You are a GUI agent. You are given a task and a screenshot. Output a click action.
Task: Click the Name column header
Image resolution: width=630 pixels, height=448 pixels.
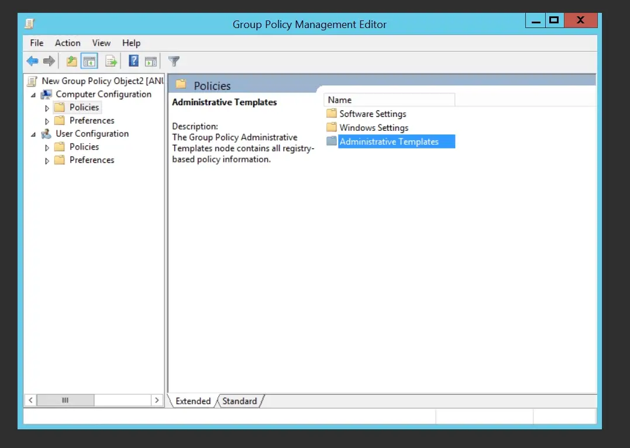(390, 100)
